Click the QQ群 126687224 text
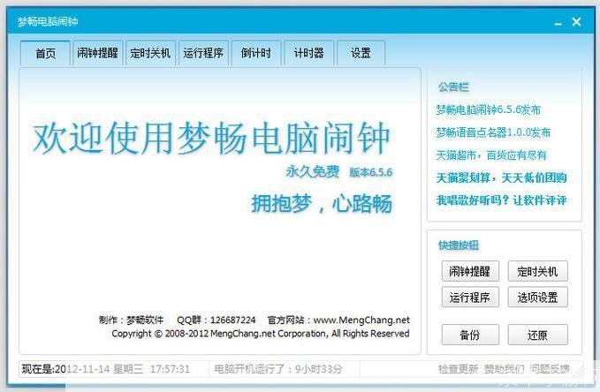Screen dimensions: 600x392 click(x=216, y=320)
